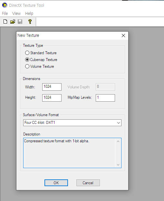Screen dimensions: 164x201
Task: Click the 'Dimensions' group label
Action: click(32, 79)
